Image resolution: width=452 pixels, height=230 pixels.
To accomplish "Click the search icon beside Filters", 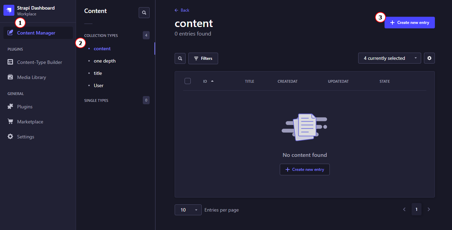I will 180,58.
